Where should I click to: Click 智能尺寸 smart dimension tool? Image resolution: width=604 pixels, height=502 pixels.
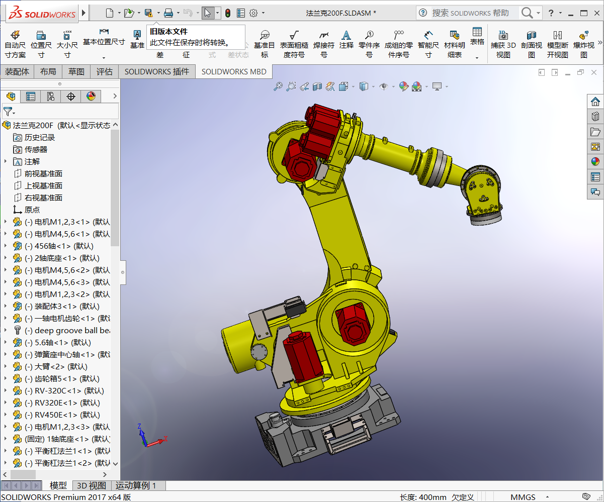[428, 44]
